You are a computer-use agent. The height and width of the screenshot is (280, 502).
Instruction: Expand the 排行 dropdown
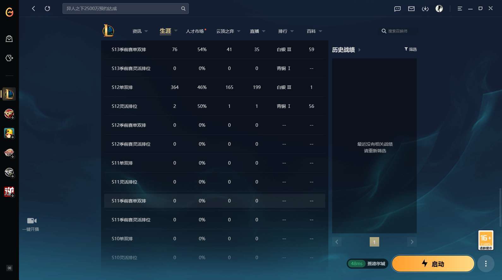tap(292, 31)
